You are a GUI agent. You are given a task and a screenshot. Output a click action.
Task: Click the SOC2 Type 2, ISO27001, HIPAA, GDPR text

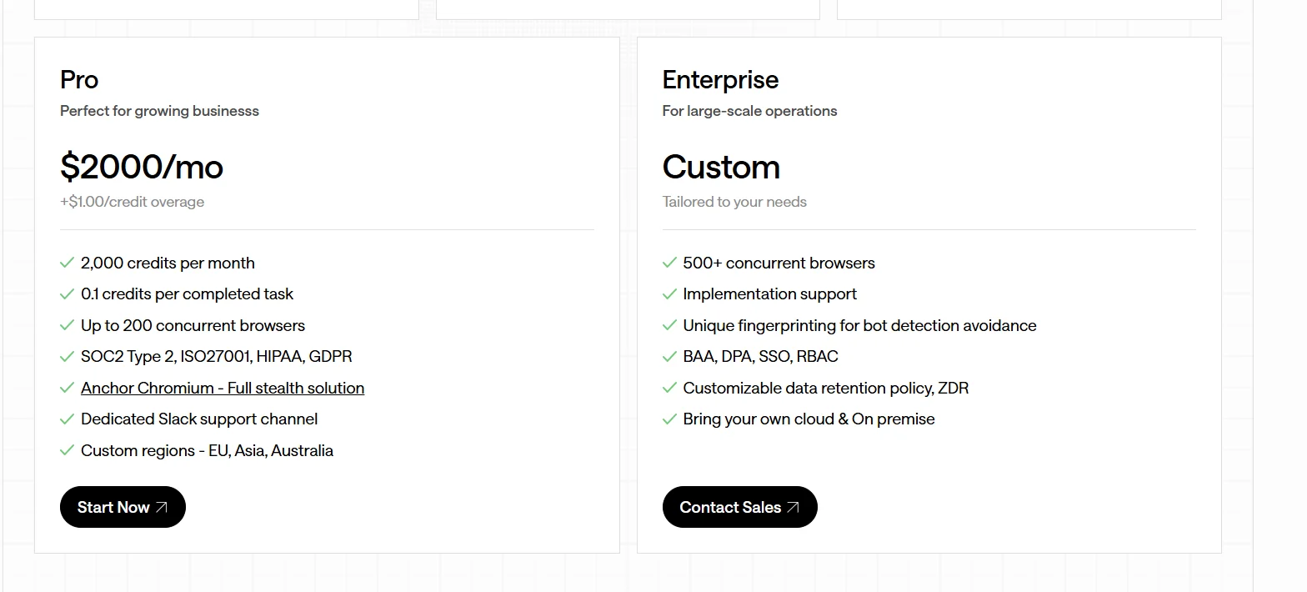[216, 356]
